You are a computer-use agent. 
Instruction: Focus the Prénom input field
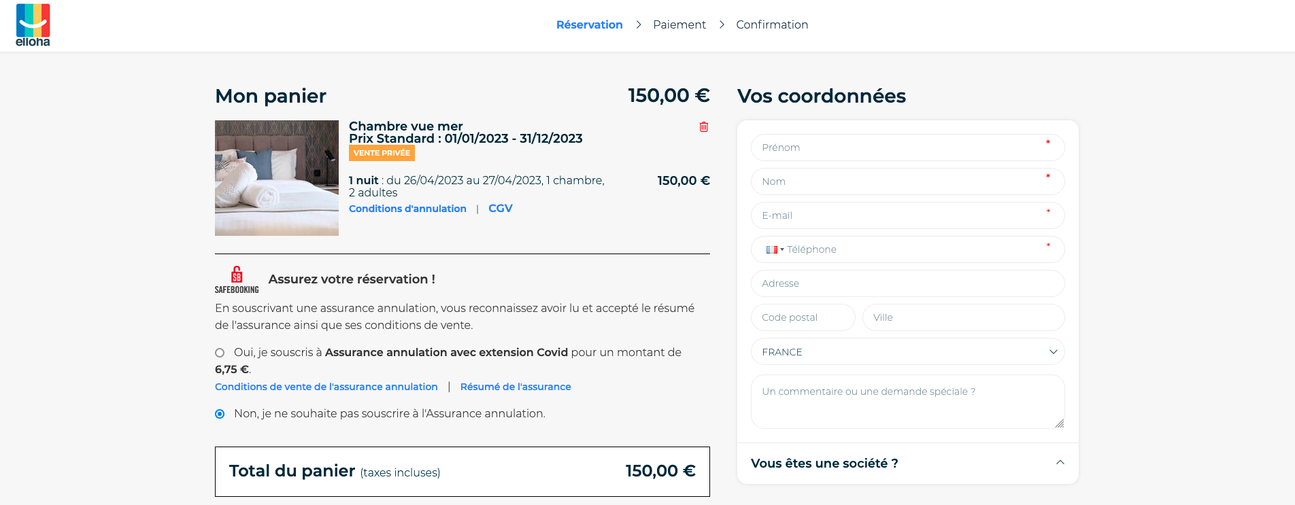pos(907,147)
